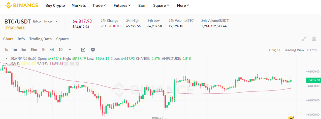Open more time intervals dropdown arrow
This screenshot has width=321, height=119.
[70, 50]
